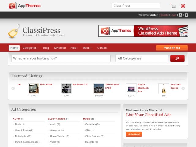
Task: Open the Home Theater (0) category
Action: point(59,136)
